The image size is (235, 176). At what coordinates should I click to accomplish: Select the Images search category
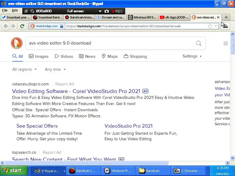(38, 56)
